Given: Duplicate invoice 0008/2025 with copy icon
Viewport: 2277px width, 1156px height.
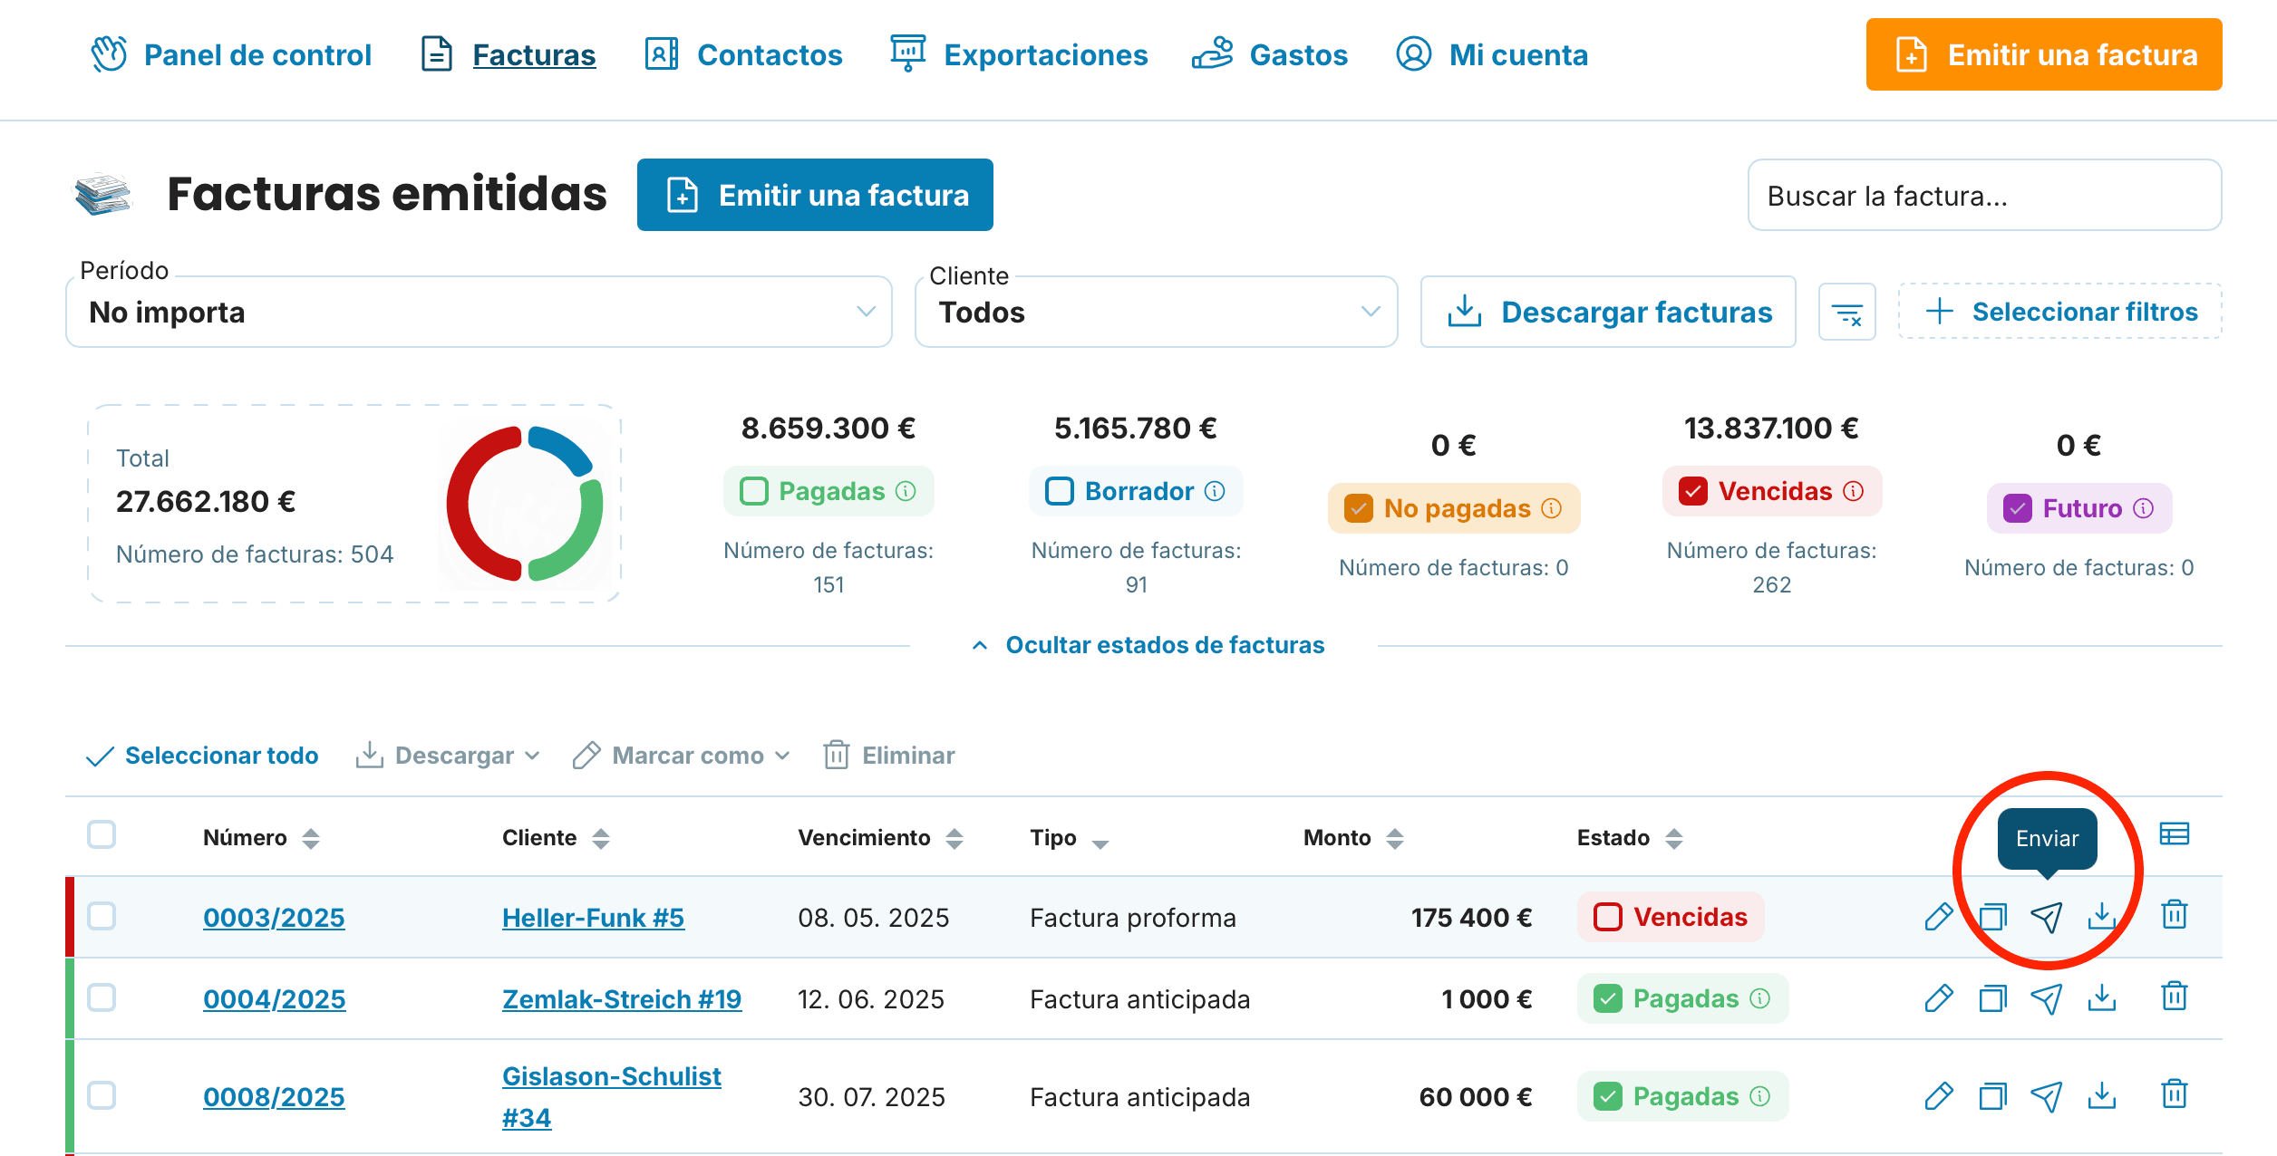Looking at the screenshot, I should point(1992,1096).
